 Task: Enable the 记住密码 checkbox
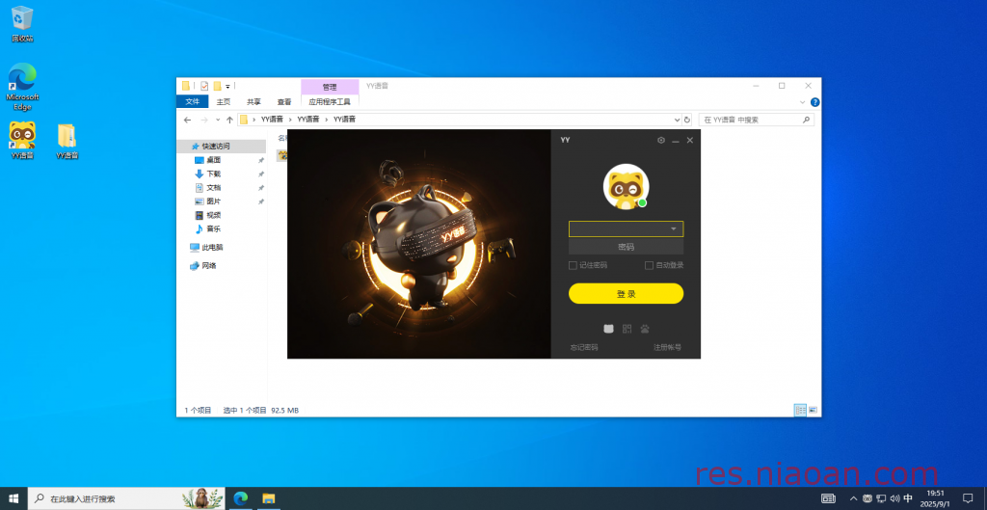(x=573, y=266)
